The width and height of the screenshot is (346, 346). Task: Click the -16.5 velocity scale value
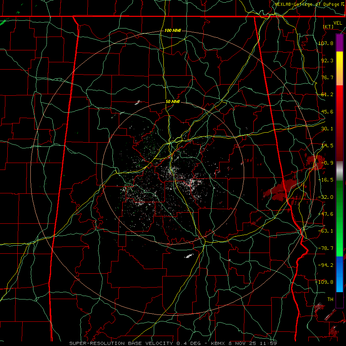pos(326,180)
